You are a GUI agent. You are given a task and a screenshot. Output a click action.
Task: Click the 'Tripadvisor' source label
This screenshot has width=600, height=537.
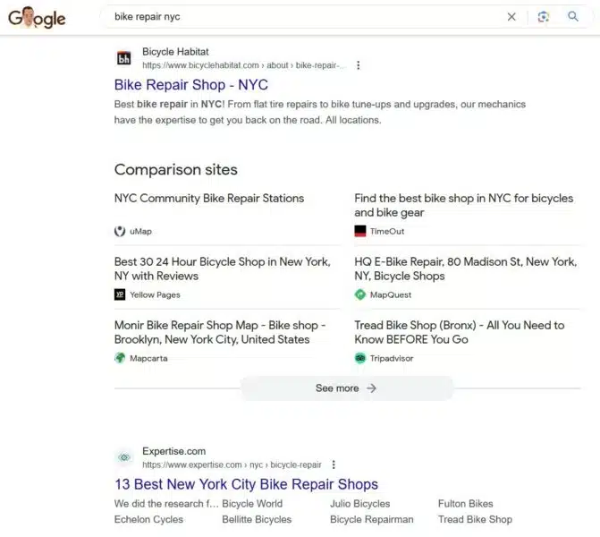[x=392, y=359]
